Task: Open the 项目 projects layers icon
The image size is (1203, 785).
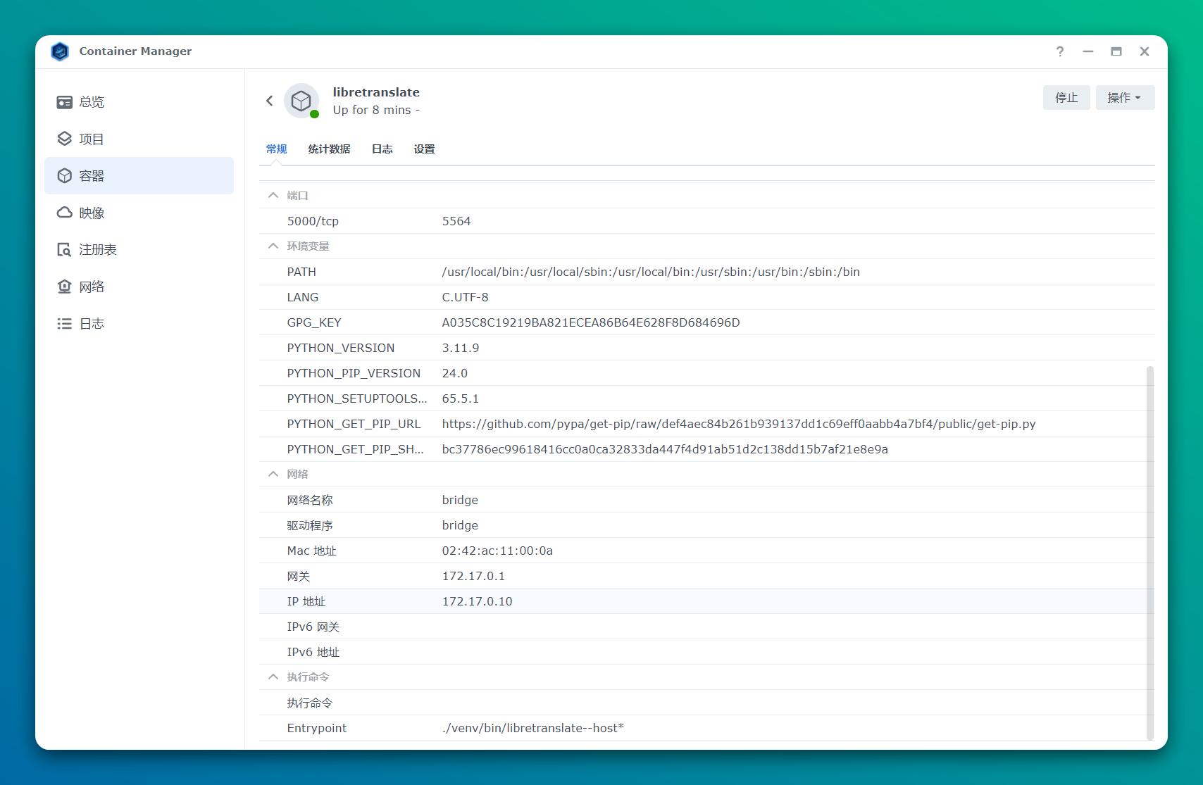Action: (x=65, y=139)
